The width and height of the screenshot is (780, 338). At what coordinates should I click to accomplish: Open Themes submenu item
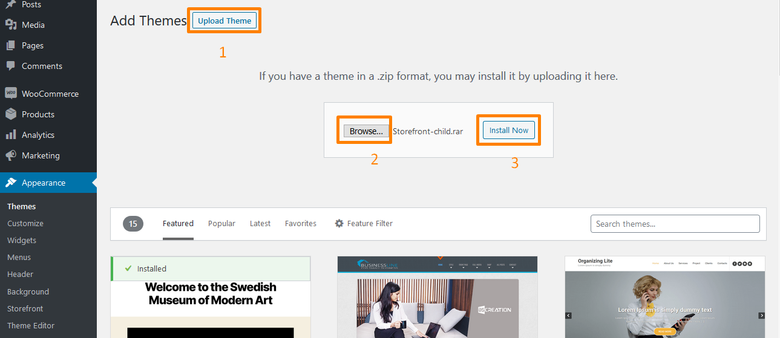click(x=21, y=206)
